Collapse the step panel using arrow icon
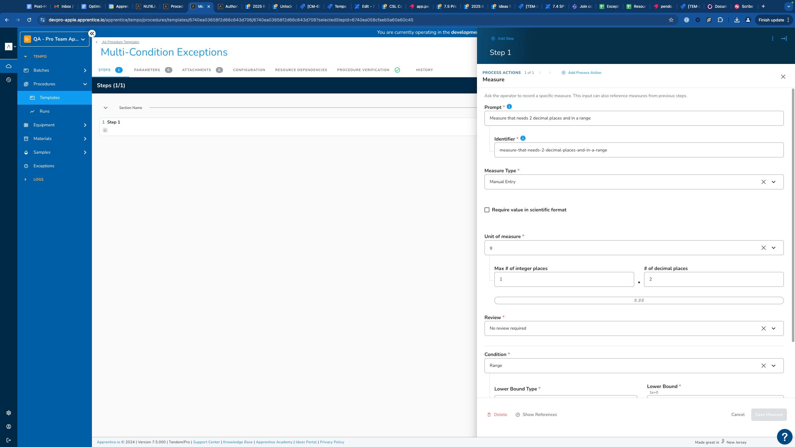 pyautogui.click(x=784, y=38)
